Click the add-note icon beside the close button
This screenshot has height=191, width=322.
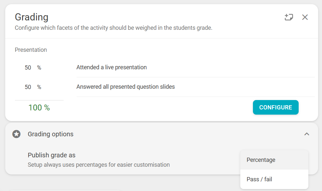point(289,17)
